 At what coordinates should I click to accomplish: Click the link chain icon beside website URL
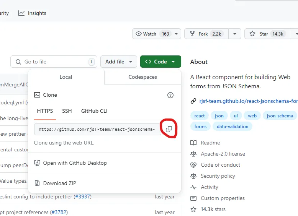pyautogui.click(x=193, y=101)
